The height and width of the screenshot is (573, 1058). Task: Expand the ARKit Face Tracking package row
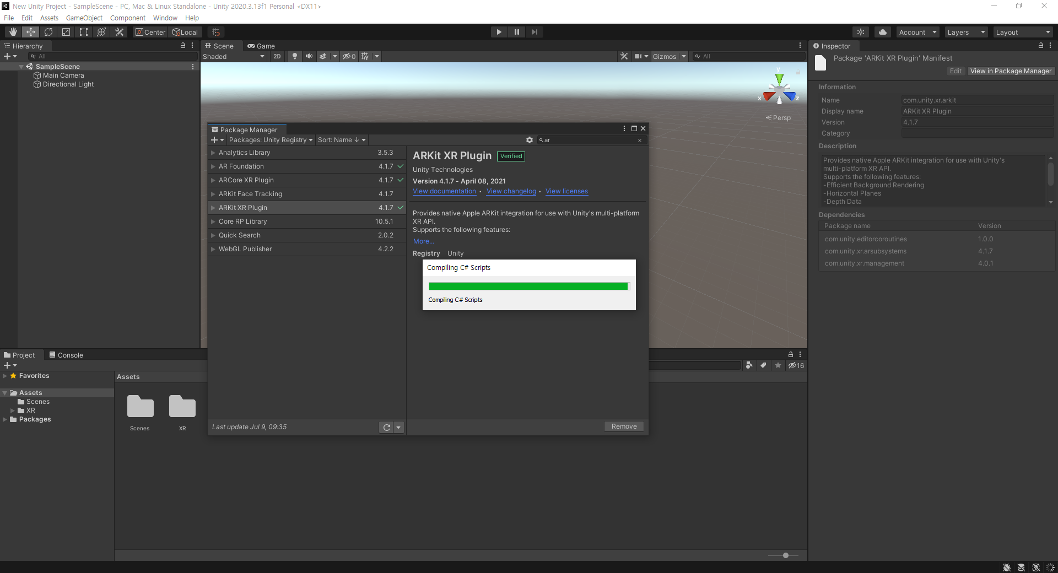[x=213, y=194]
